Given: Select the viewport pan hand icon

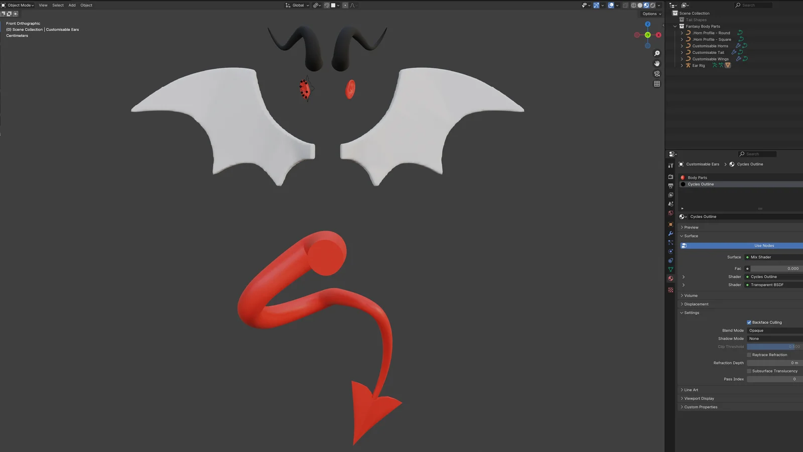Looking at the screenshot, I should (x=657, y=63).
